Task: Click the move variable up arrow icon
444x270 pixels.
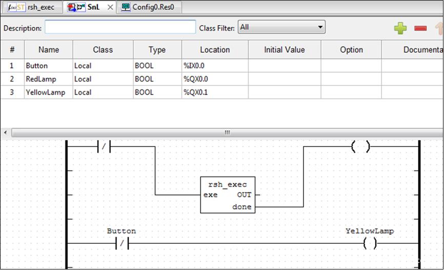Action: [x=438, y=28]
